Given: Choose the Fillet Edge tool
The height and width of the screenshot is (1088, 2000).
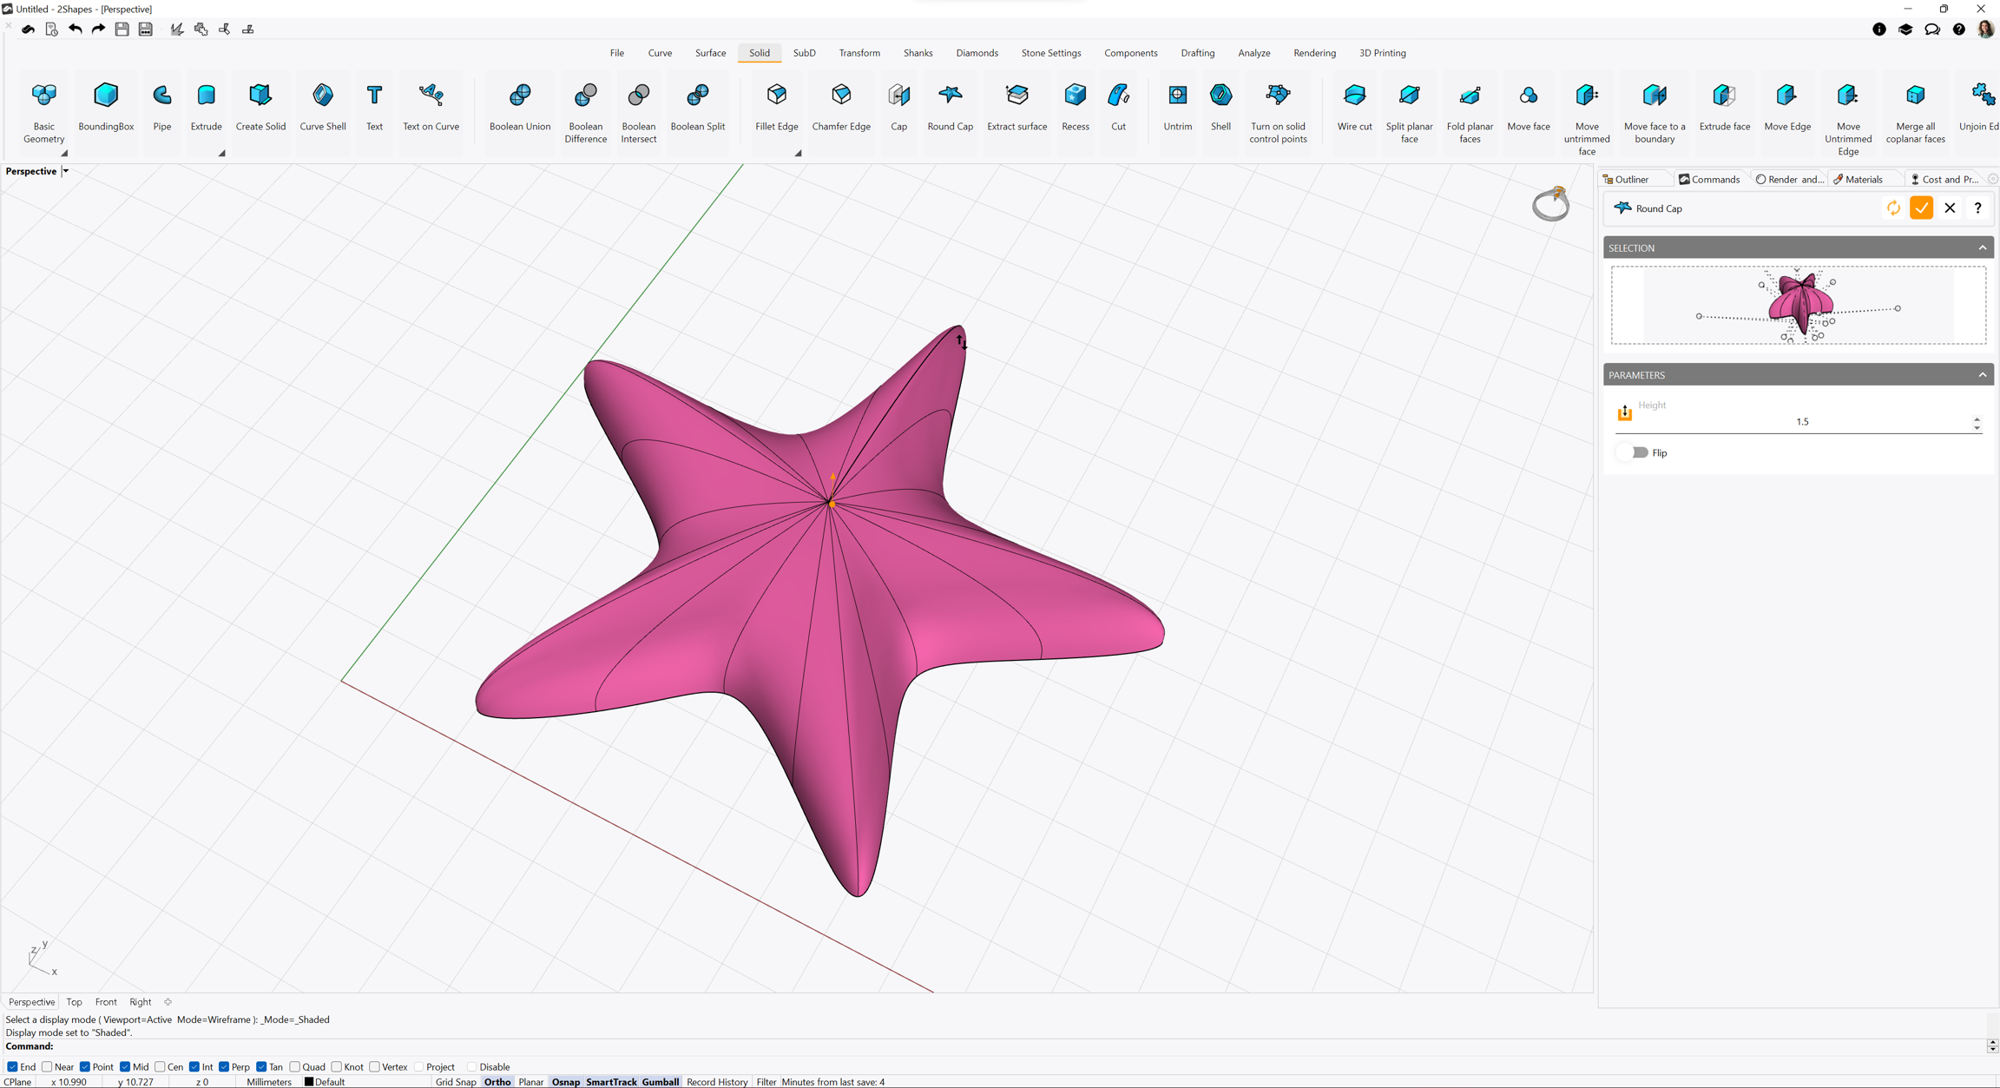Looking at the screenshot, I should (776, 107).
